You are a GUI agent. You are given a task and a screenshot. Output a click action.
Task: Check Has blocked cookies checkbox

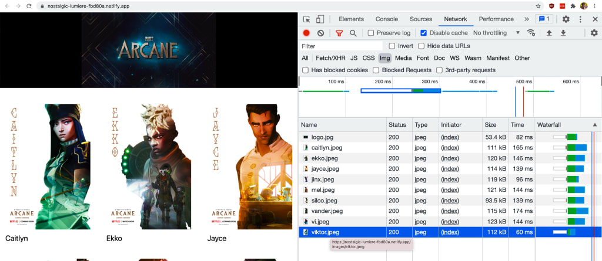click(305, 70)
